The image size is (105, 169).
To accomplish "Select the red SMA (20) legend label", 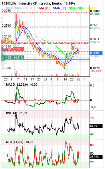I will [x=44, y=8].
